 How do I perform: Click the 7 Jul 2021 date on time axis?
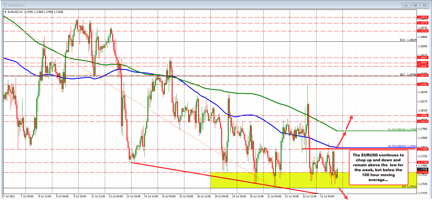point(10,196)
